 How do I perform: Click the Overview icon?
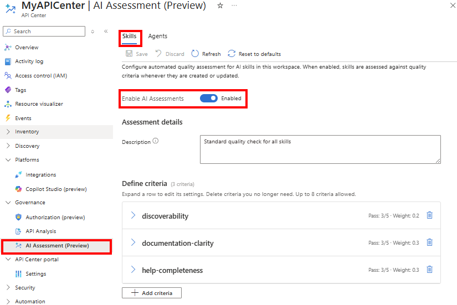click(x=8, y=47)
